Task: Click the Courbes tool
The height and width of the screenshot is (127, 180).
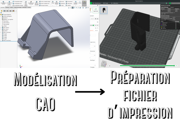Action: (80, 2)
